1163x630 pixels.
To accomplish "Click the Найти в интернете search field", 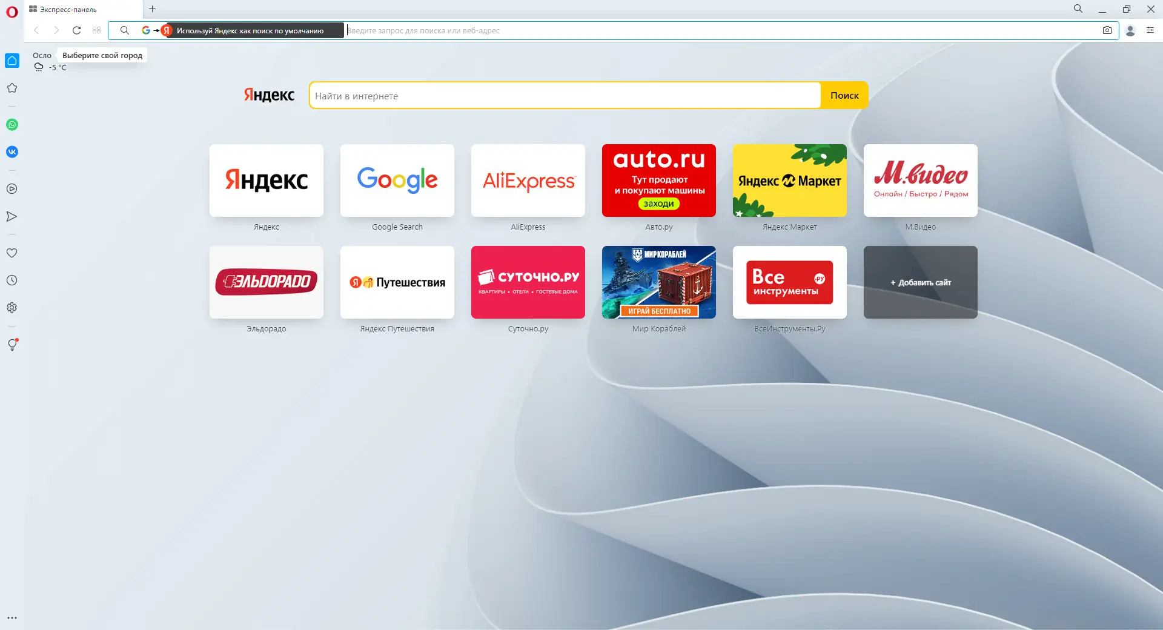I will point(565,96).
